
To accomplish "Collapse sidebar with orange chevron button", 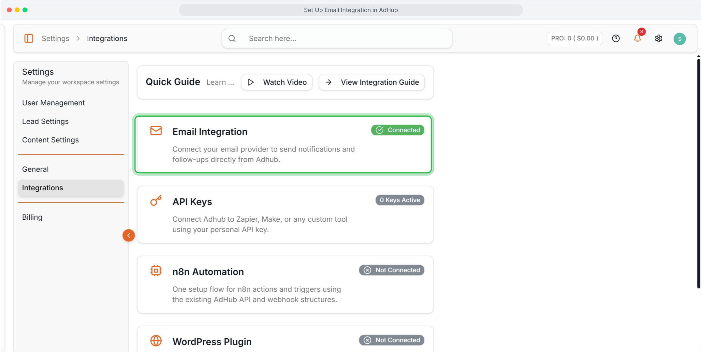I will (129, 235).
